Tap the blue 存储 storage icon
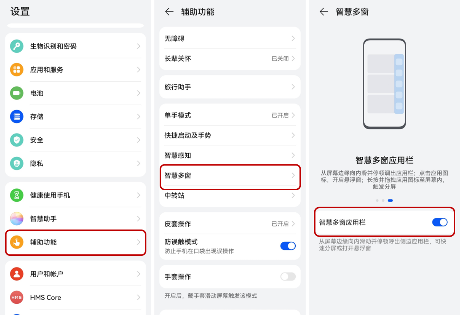The height and width of the screenshot is (315, 460). point(17,116)
